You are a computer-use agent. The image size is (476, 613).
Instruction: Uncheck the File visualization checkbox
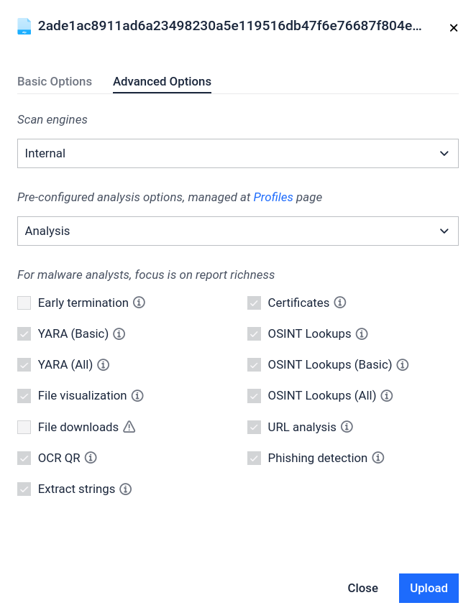click(24, 395)
